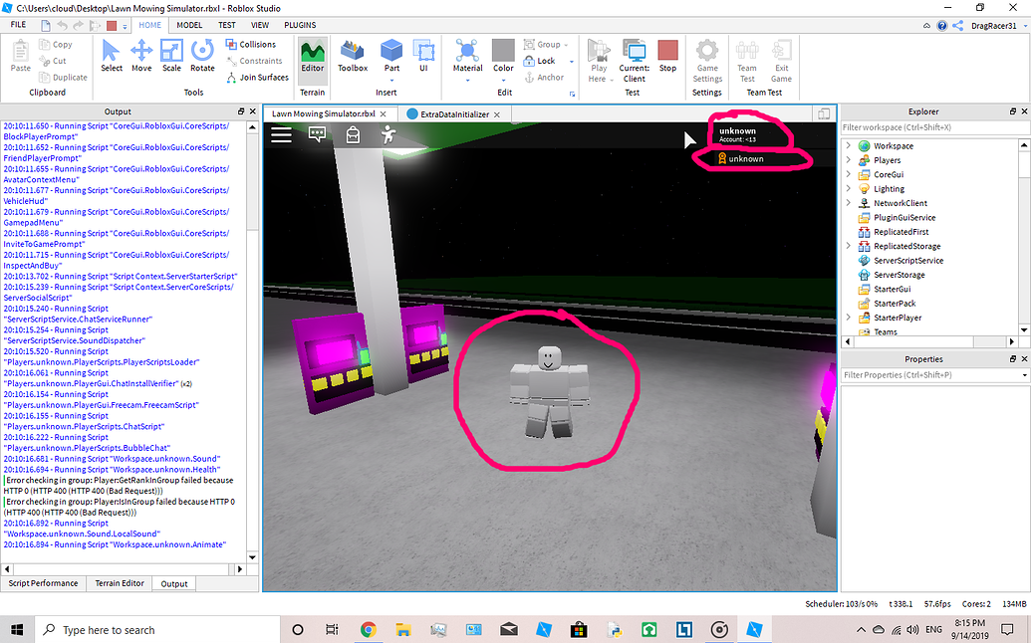The width and height of the screenshot is (1031, 643).
Task: Select ServerScriptService in Explorer
Action: 908,260
